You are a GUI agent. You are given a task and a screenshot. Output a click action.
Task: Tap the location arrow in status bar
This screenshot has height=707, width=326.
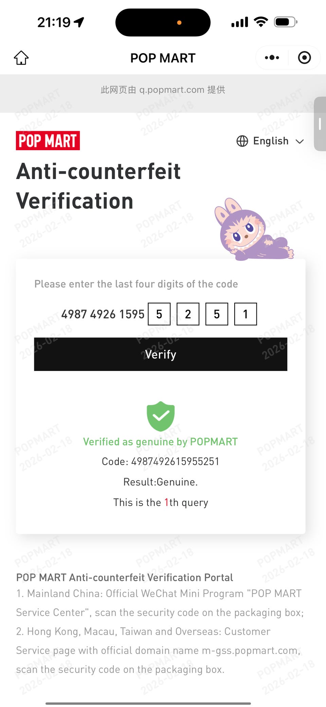[79, 22]
